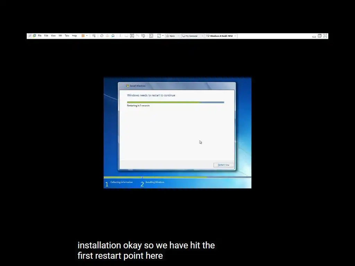Click the pin toolbar icon
Viewport: 355px width, 266px height.
[x=30, y=36]
